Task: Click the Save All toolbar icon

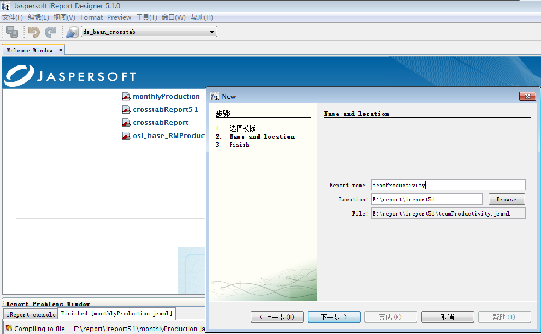Action: coord(12,32)
